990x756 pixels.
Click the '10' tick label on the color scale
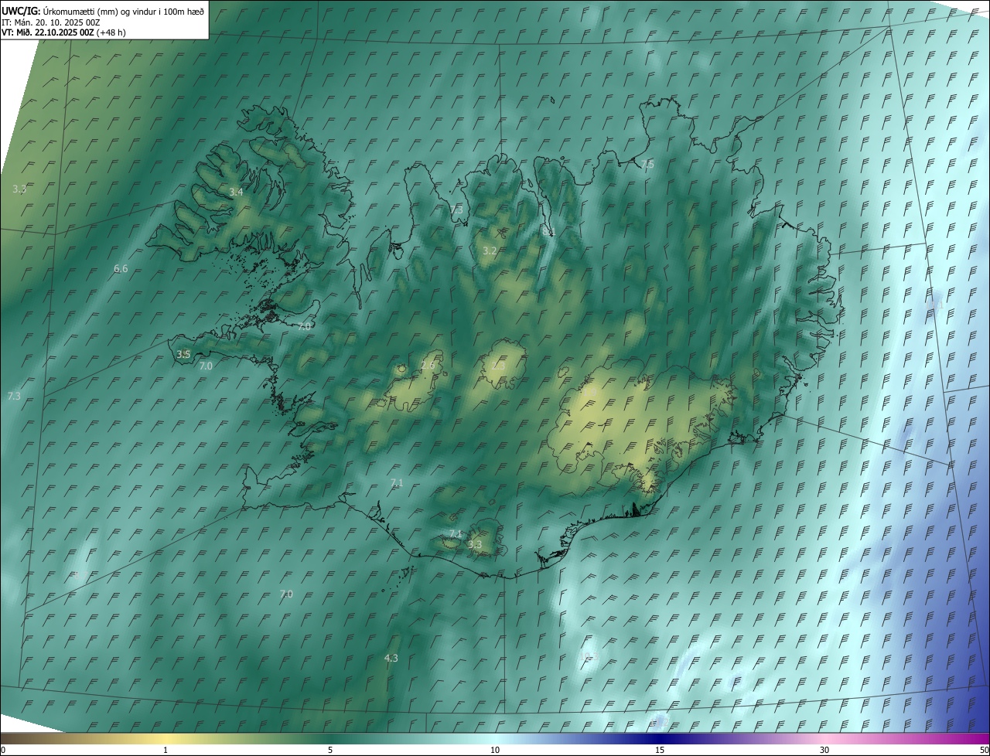[495, 750]
